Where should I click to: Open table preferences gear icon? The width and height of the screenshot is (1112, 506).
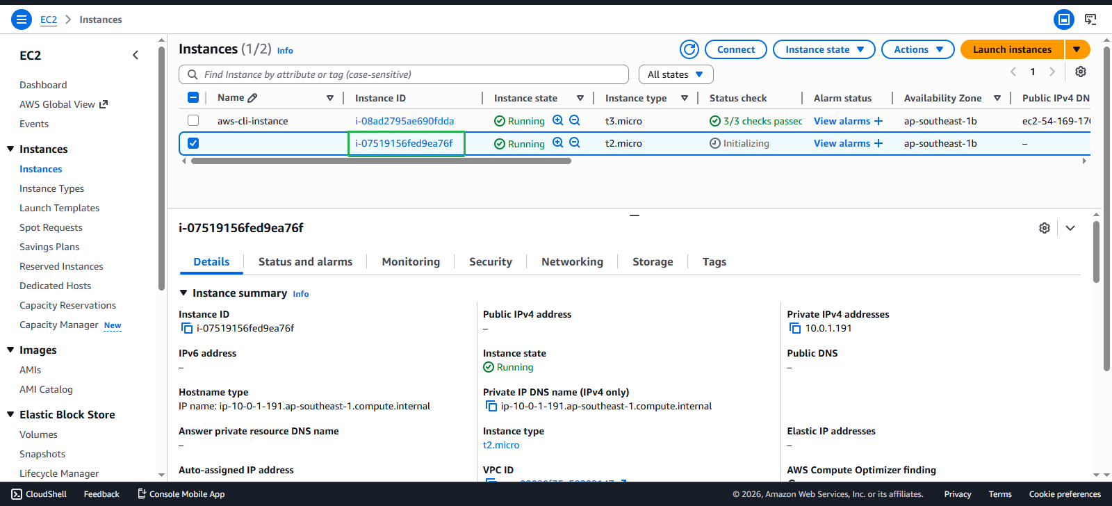point(1081,72)
